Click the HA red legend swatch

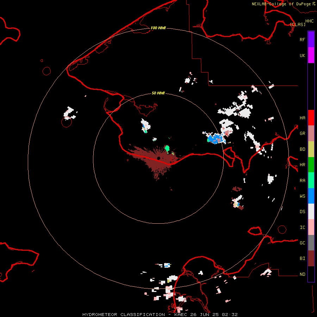tap(311, 118)
